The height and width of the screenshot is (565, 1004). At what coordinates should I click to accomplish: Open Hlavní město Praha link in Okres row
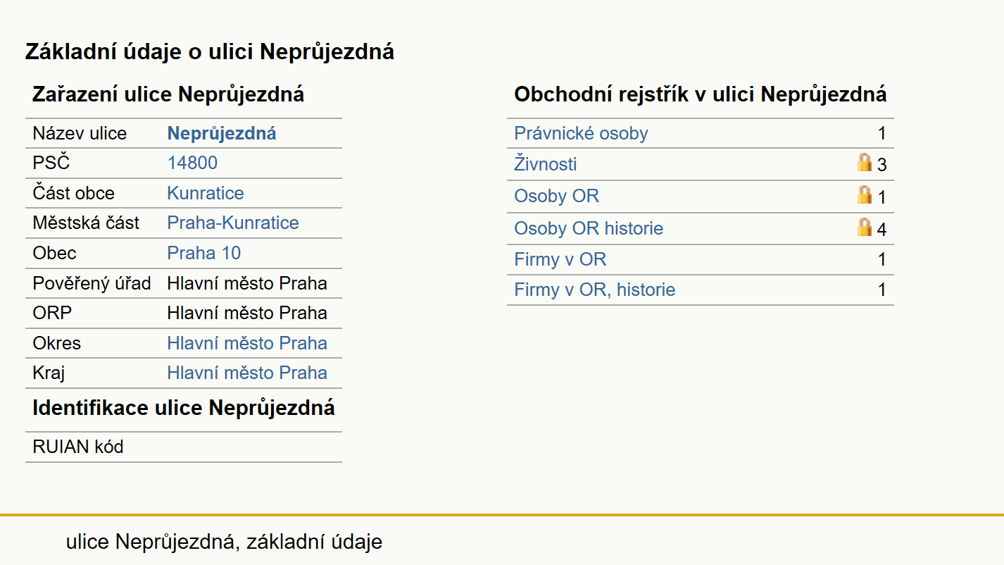coord(247,344)
